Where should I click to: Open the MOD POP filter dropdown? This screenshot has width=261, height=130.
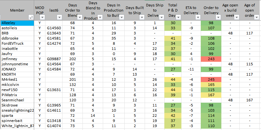click(42, 17)
